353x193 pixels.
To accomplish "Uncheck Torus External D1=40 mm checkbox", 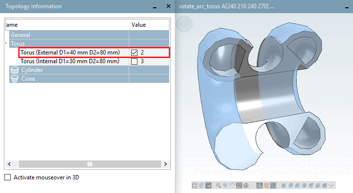I will 134,53.
